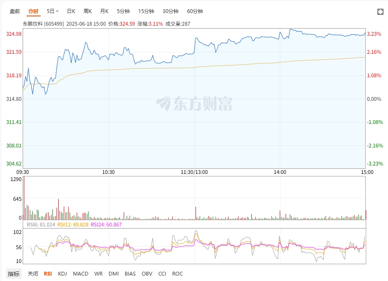Switch to 周K weekly chart
Viewport: 388px width, 281px height.
click(x=88, y=11)
